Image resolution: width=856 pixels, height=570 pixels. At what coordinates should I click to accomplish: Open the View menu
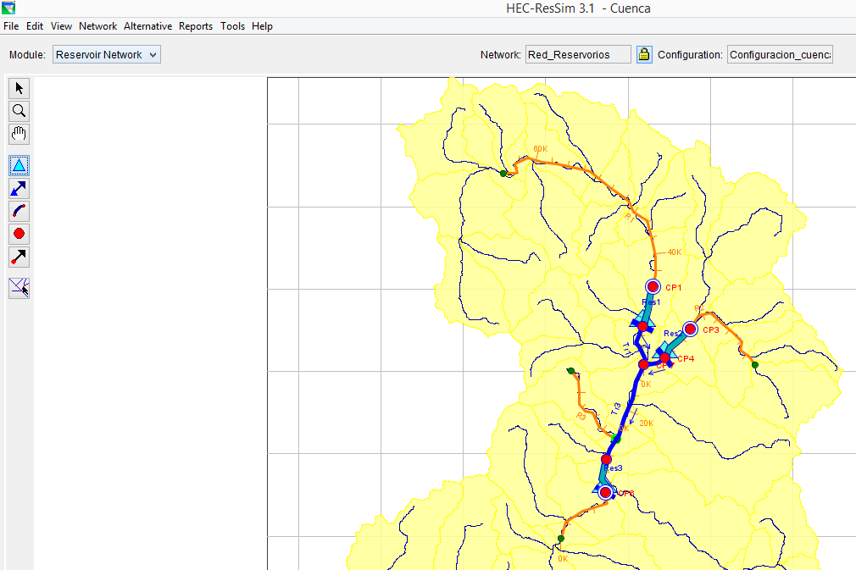coord(61,26)
